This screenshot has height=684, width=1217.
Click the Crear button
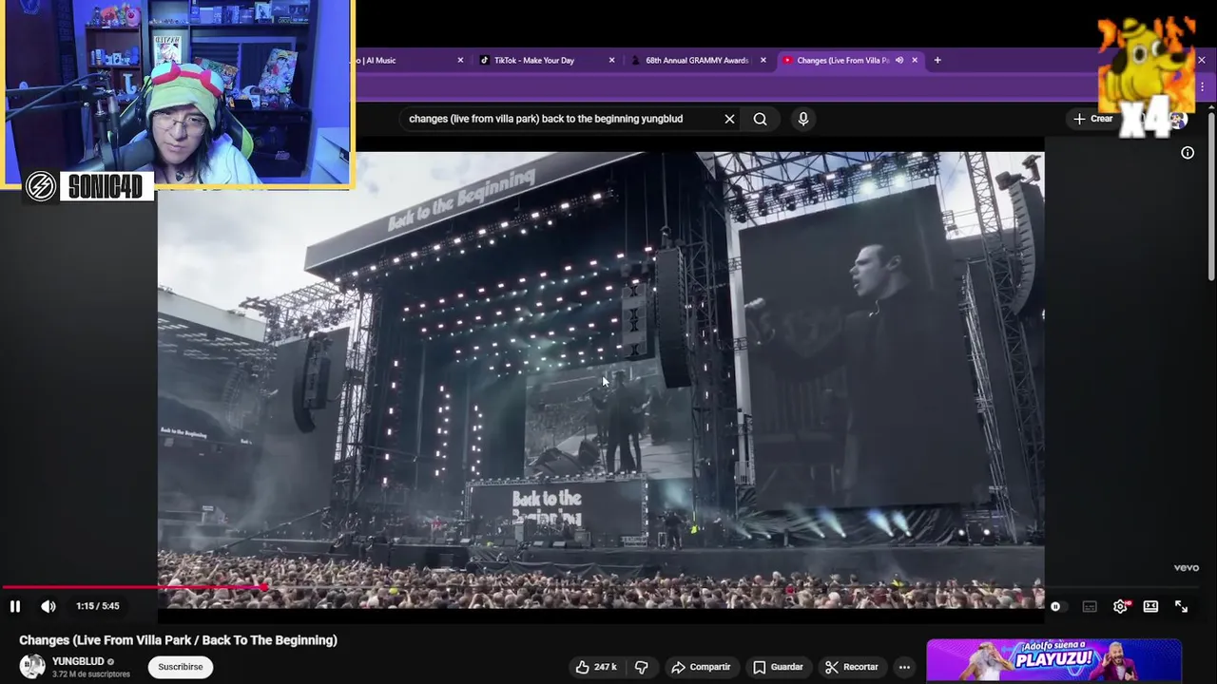click(1092, 119)
